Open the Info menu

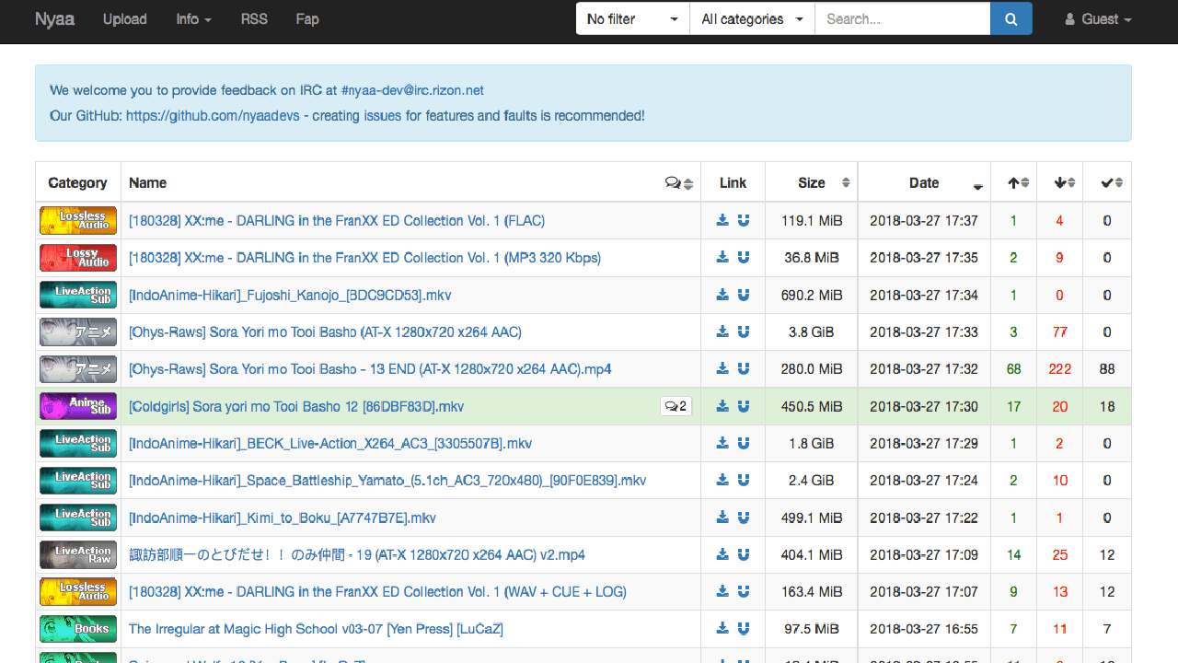[193, 18]
